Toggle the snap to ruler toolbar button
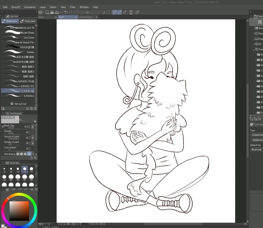This screenshot has width=263, height=228. (x=115, y=12)
